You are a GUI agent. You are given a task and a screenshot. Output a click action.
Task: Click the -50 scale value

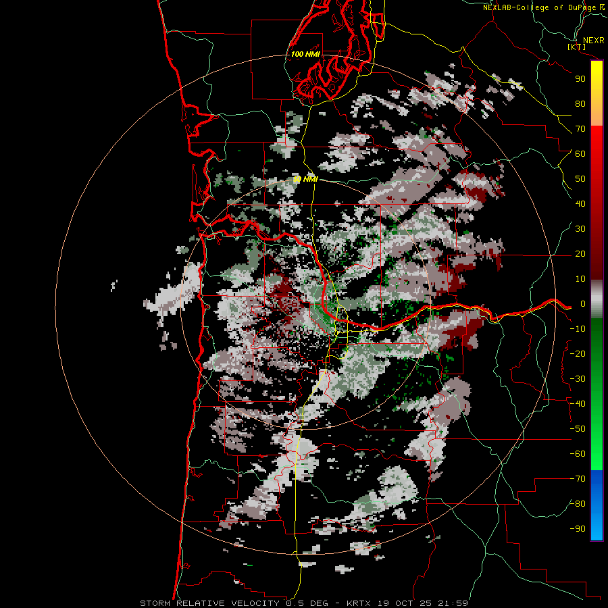pos(578,429)
